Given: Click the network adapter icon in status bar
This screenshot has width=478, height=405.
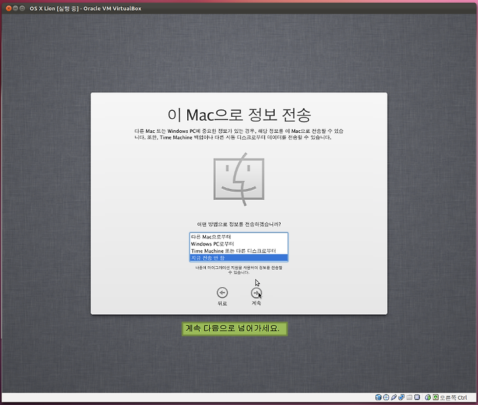Looking at the screenshot, I should click(402, 398).
